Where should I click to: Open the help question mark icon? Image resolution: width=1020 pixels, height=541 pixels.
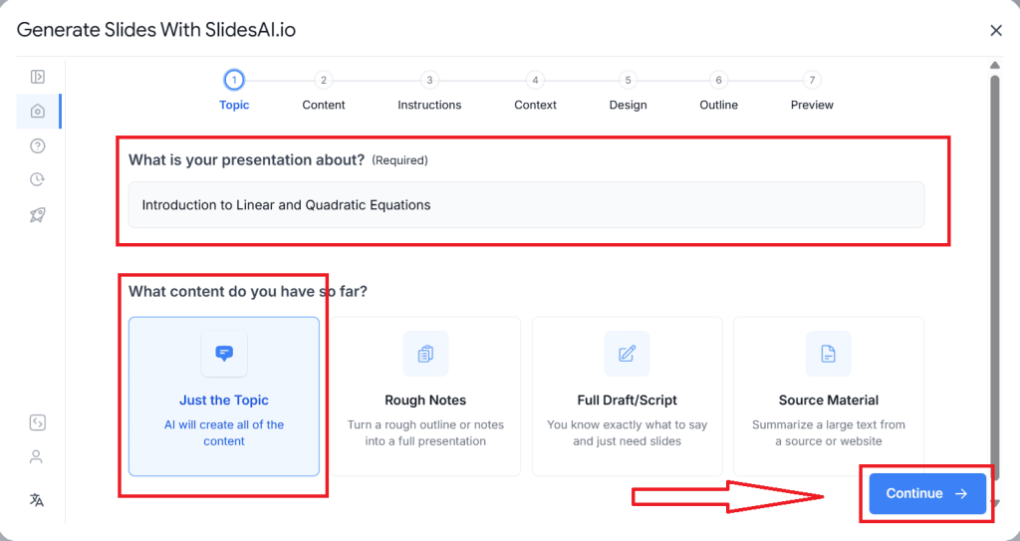coord(38,146)
